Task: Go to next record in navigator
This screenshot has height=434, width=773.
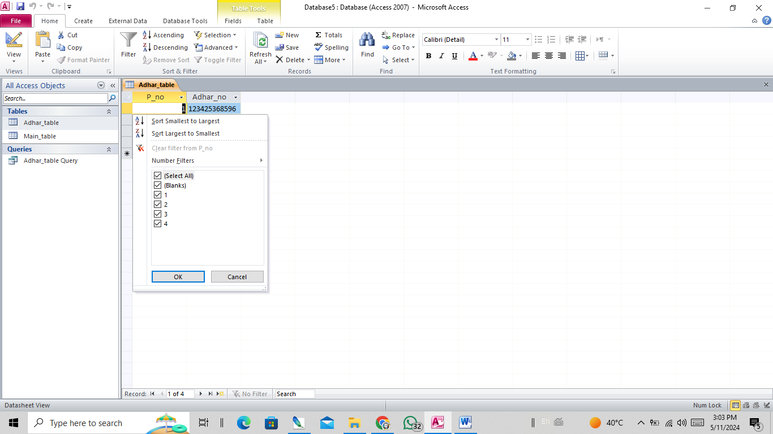Action: (x=200, y=394)
